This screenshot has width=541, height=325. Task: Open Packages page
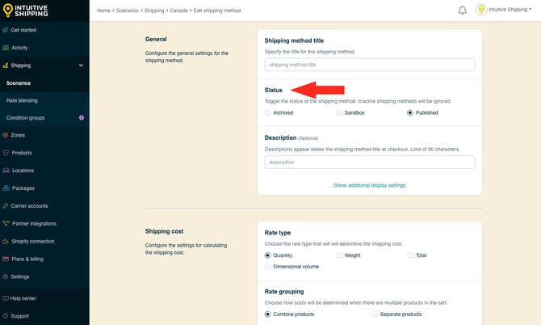click(23, 188)
